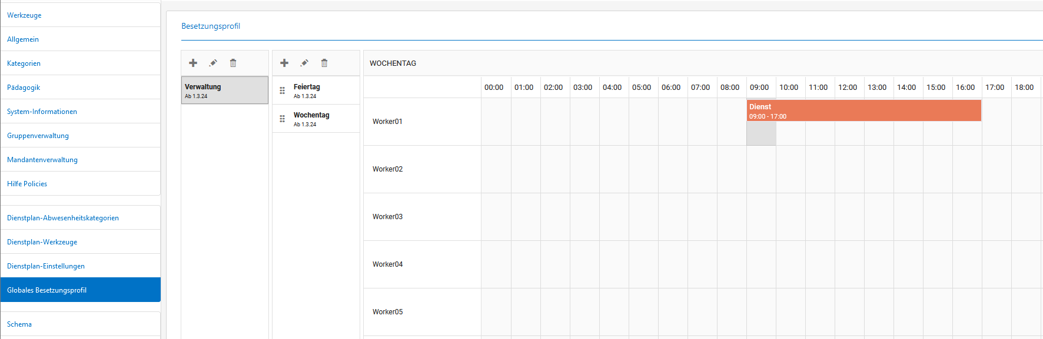Screen dimensions: 1043x339
Task: Click the trash icon above Verwaltung list
Action: pyautogui.click(x=233, y=63)
